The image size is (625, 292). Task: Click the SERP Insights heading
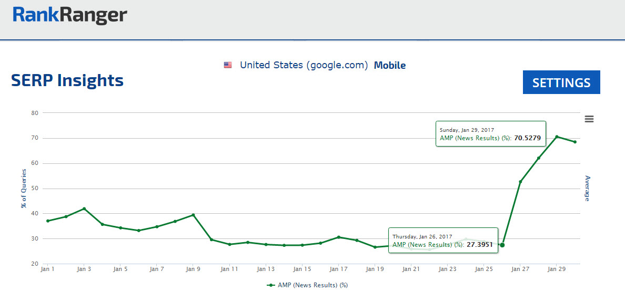(67, 80)
